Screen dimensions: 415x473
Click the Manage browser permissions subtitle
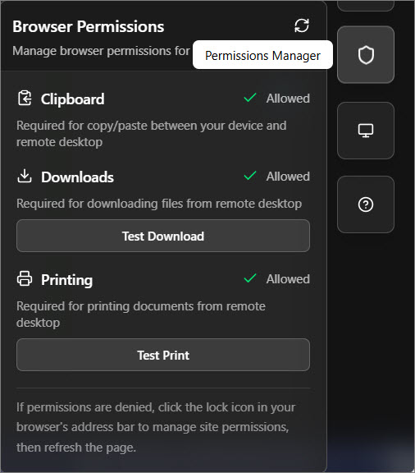click(x=101, y=51)
